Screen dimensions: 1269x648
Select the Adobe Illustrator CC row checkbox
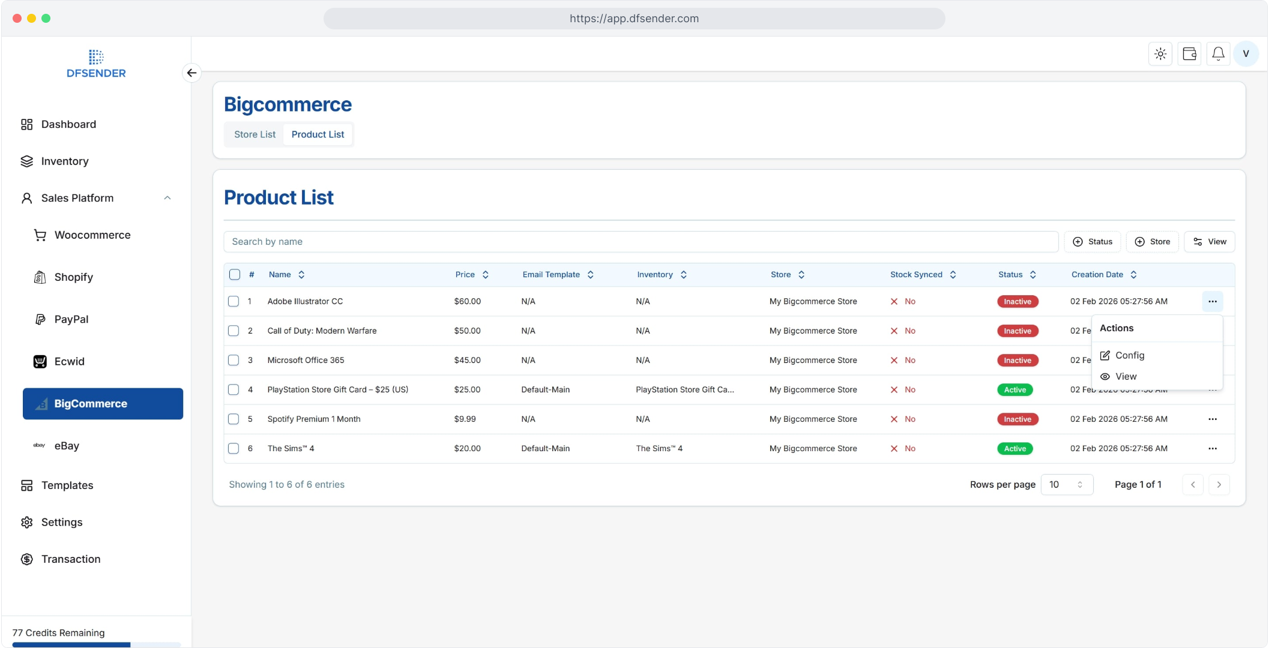coord(234,301)
